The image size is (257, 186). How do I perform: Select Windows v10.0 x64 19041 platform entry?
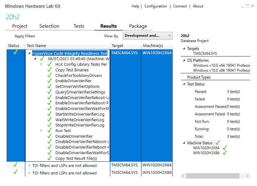click(221, 65)
